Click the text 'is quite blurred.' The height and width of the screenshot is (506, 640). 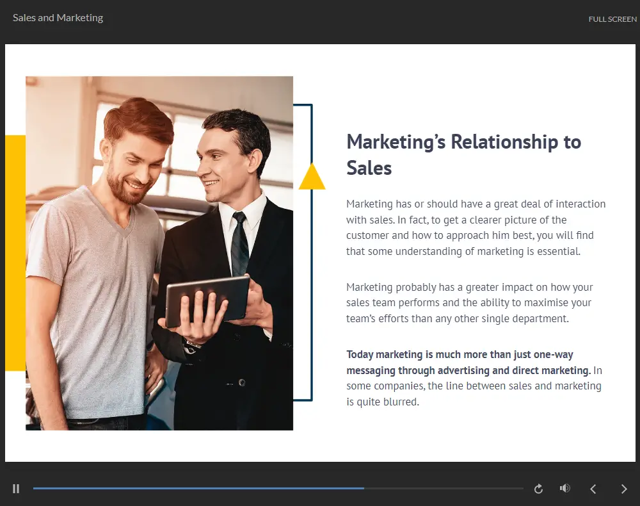tap(382, 402)
